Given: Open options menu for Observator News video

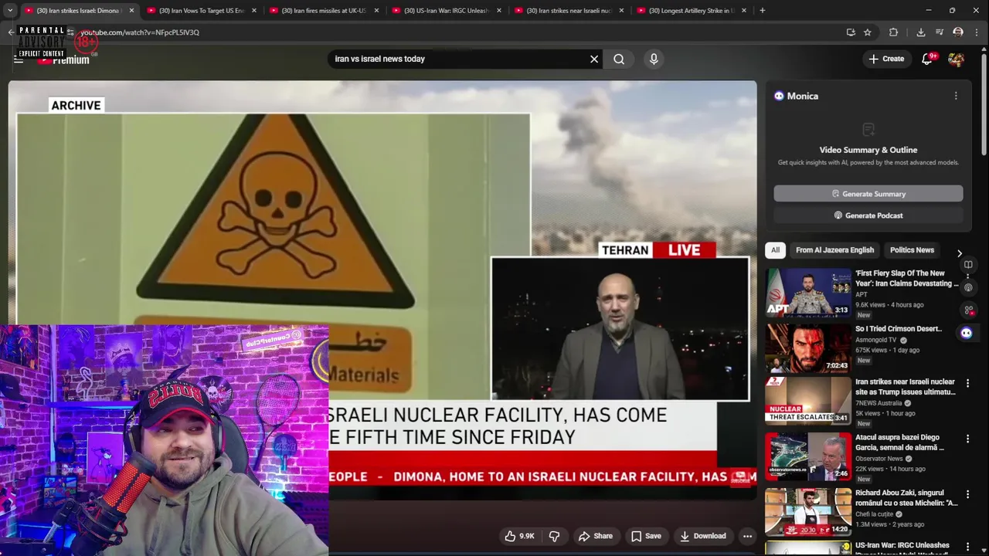Looking at the screenshot, I should 967,439.
